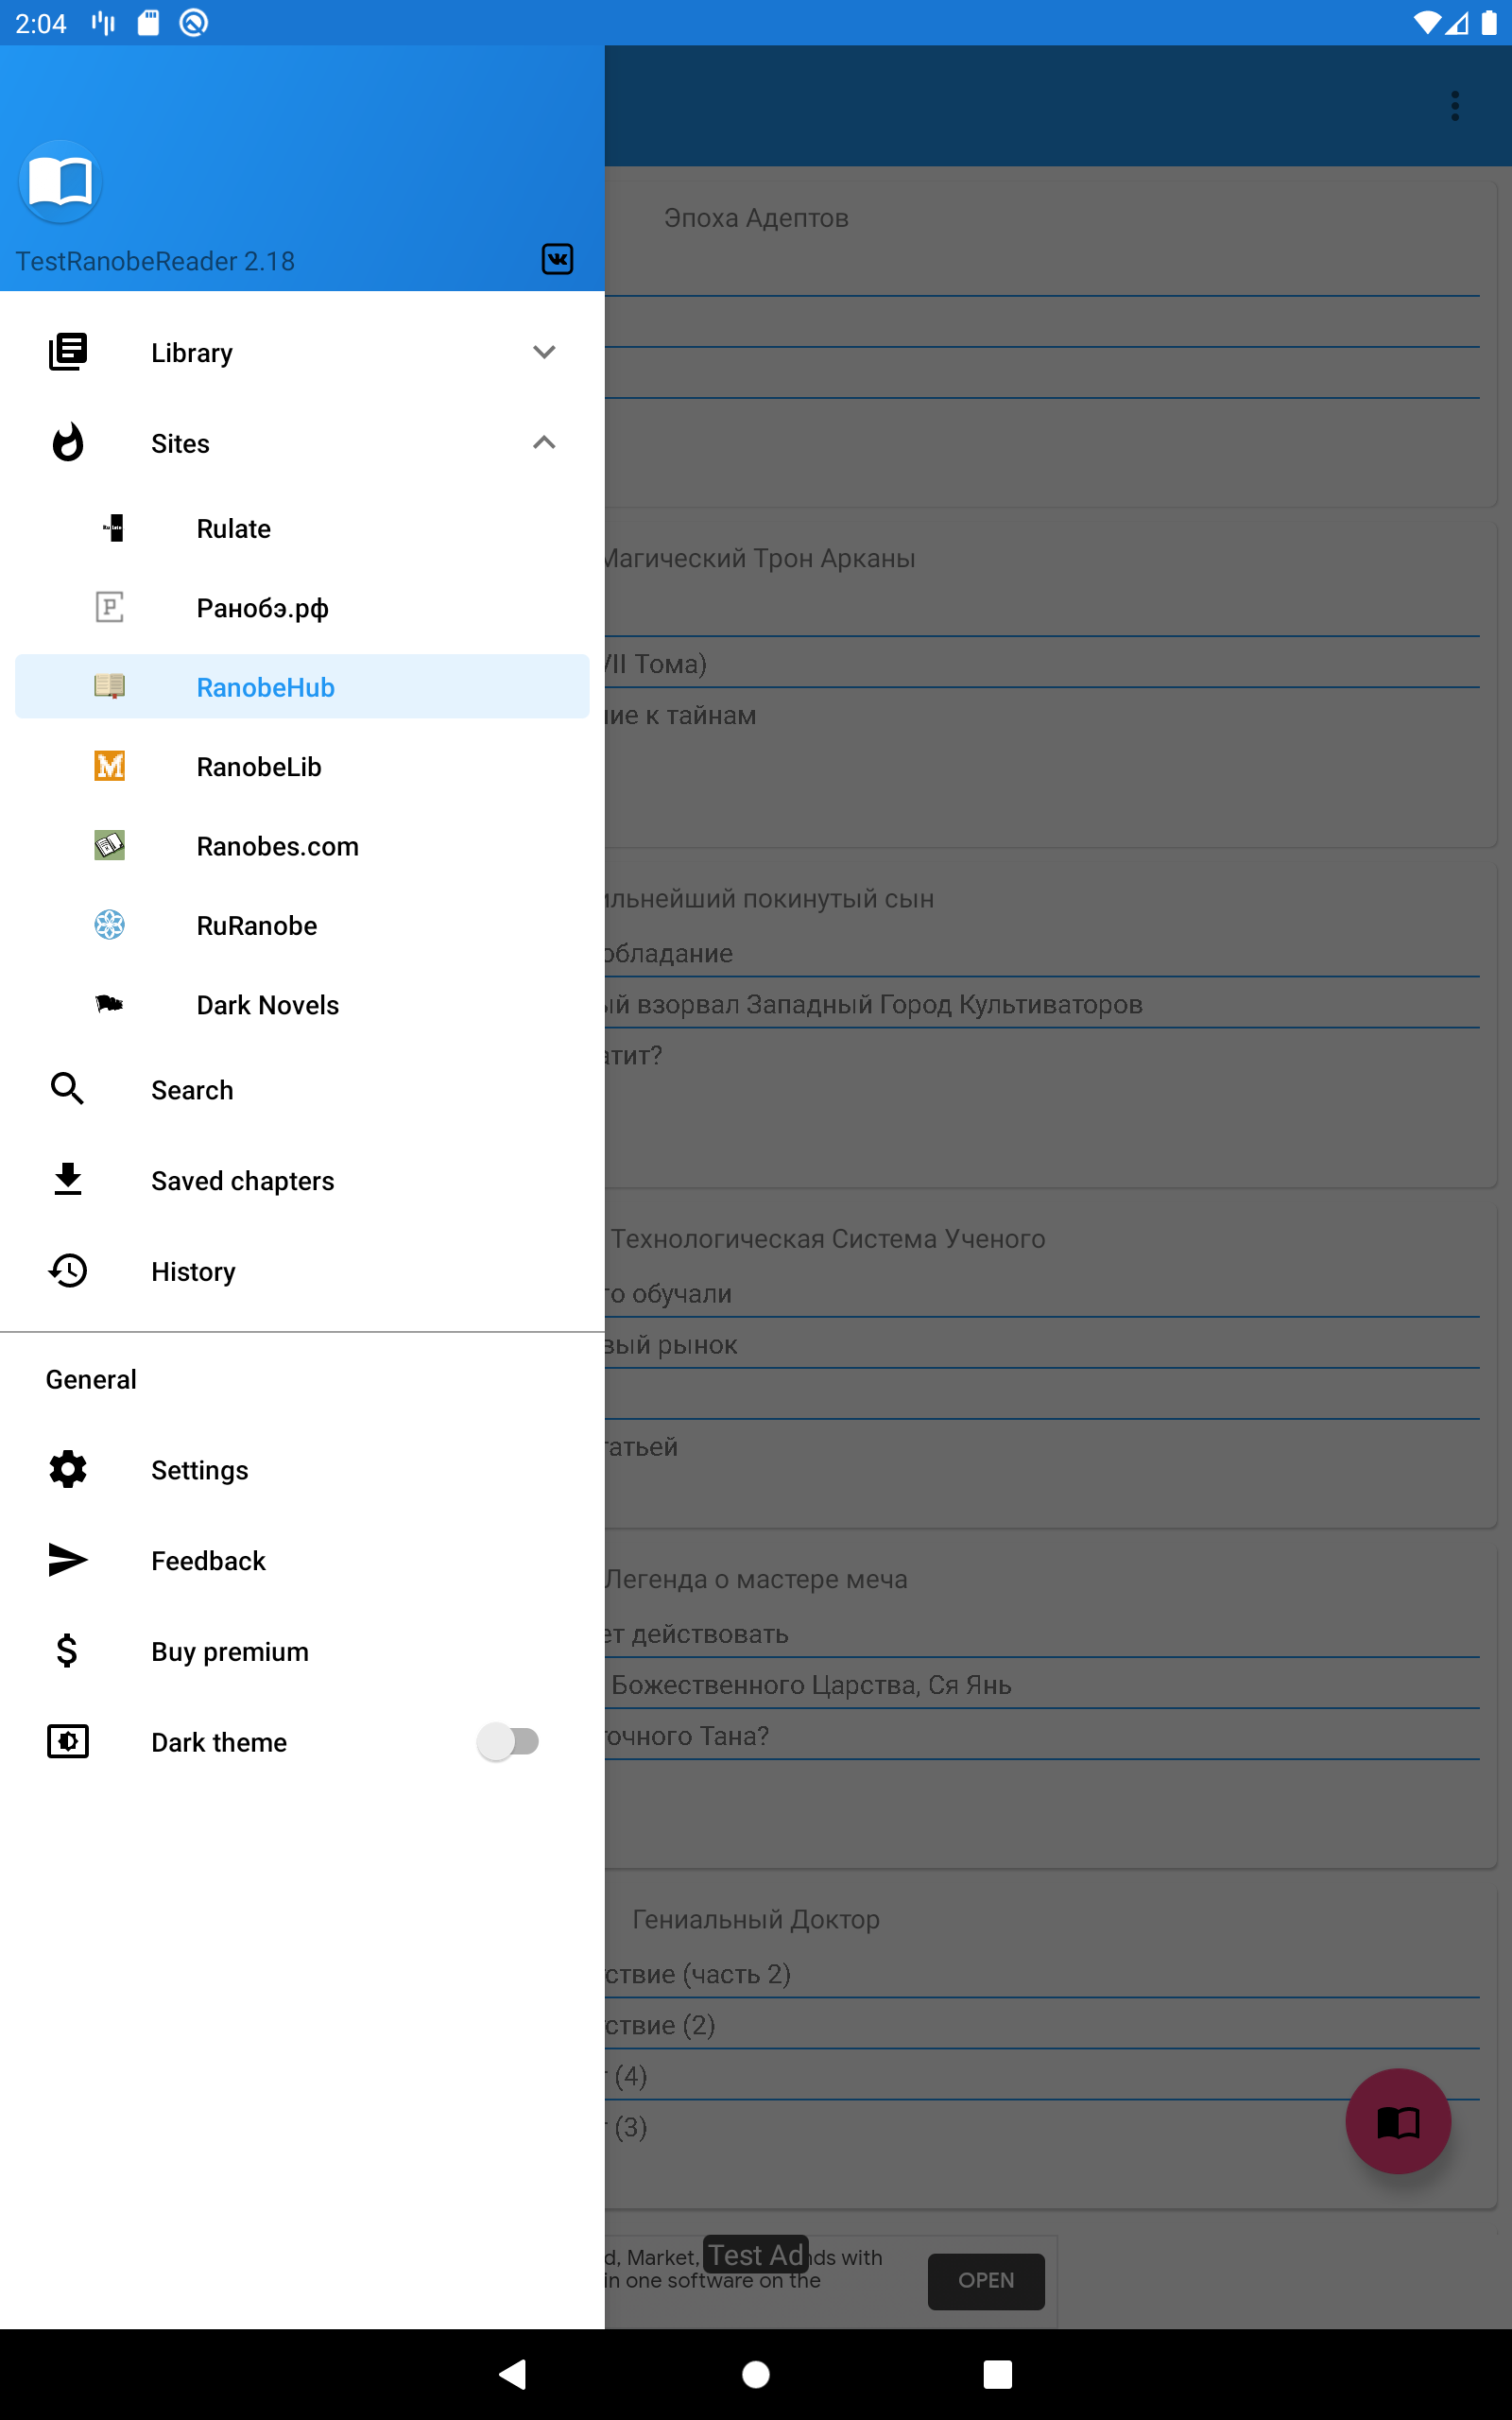Click the Sites flame icon
This screenshot has width=1512, height=2420.
(68, 443)
